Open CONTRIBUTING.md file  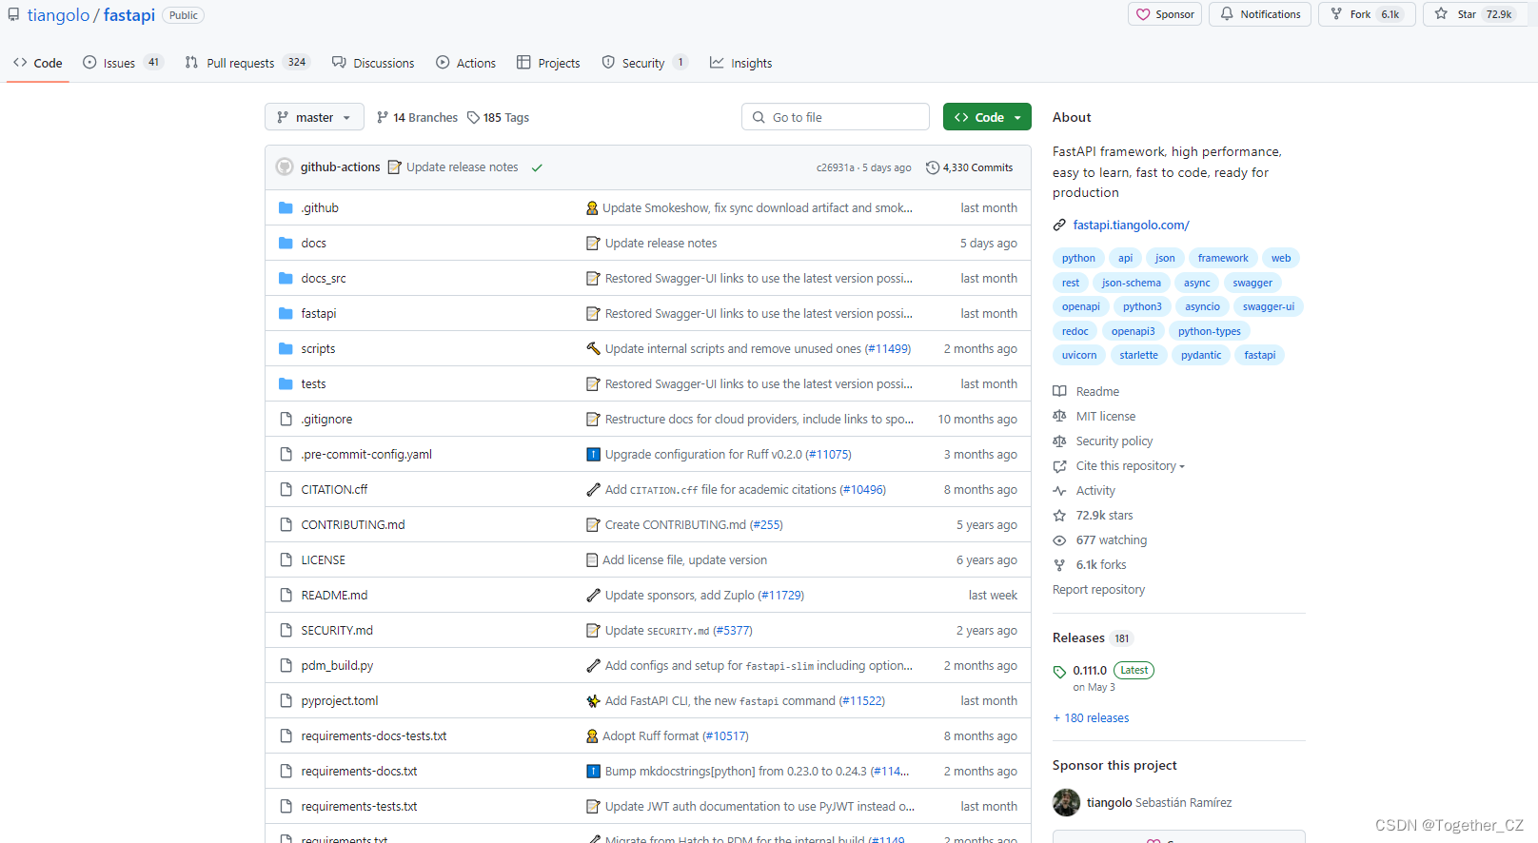click(x=353, y=524)
